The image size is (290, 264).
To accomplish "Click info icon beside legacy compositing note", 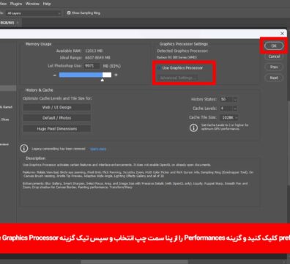I will click(24, 148).
